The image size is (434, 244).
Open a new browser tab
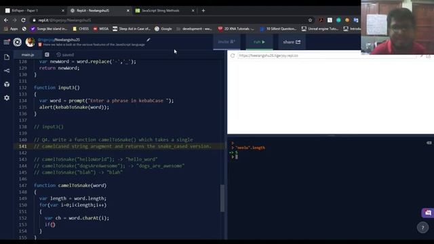pos(203,11)
